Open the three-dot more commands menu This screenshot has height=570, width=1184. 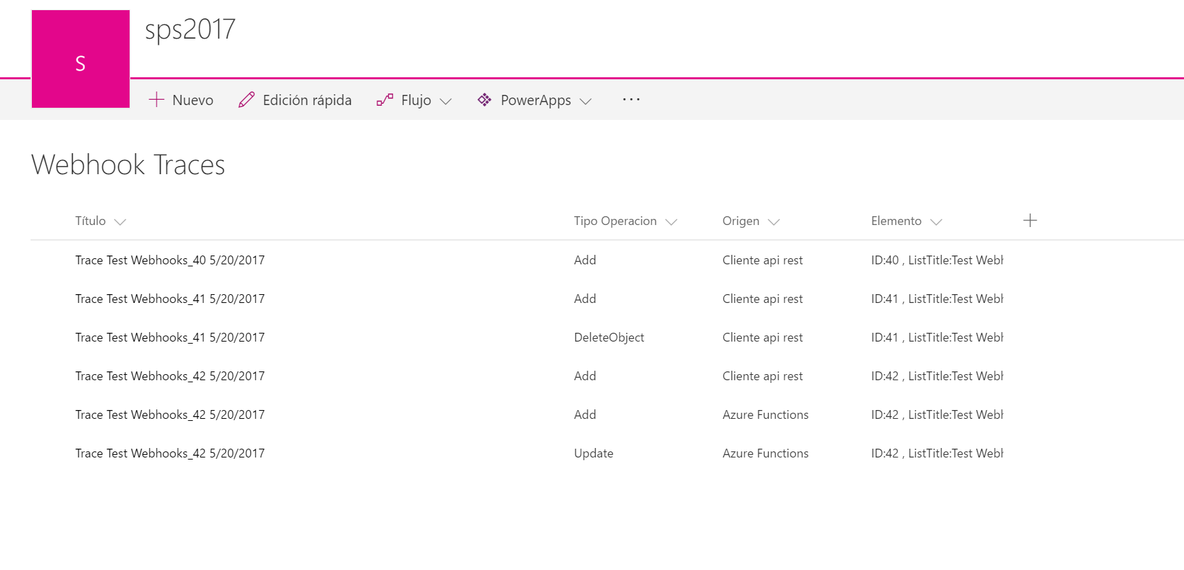click(x=631, y=100)
